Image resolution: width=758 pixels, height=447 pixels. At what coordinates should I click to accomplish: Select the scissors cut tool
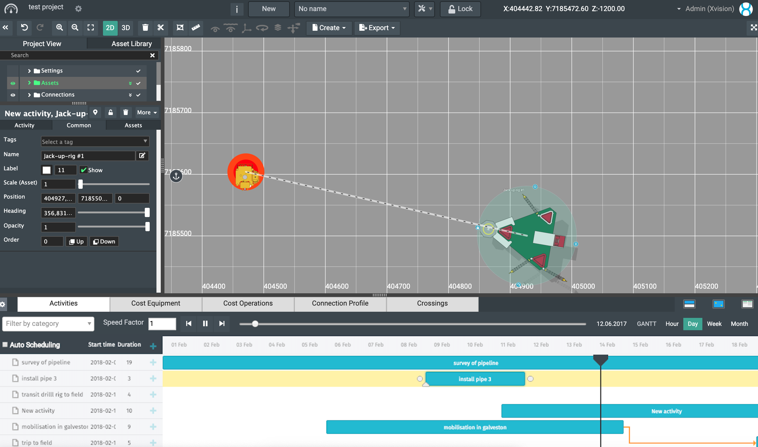160,28
